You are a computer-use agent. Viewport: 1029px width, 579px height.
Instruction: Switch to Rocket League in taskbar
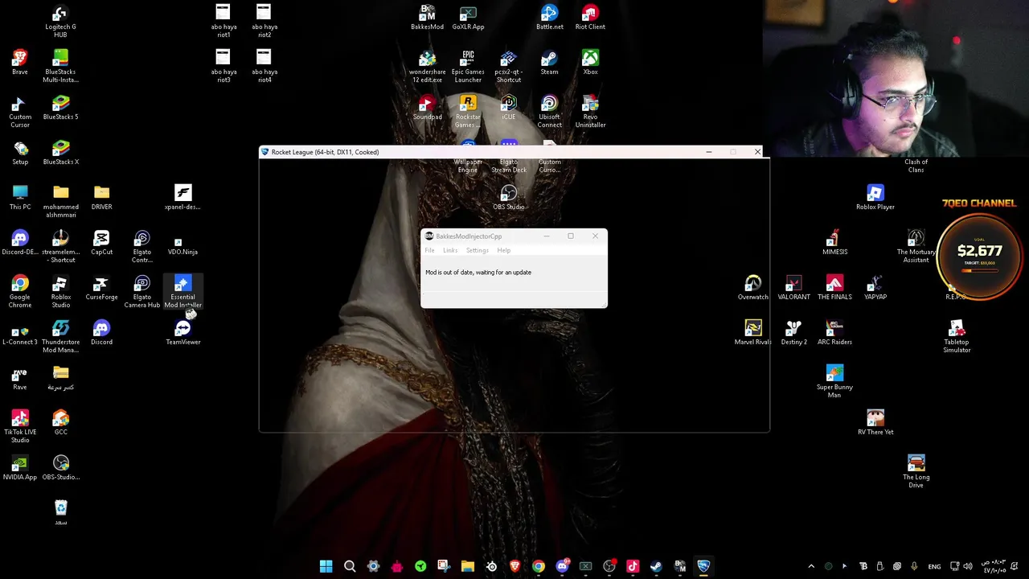(x=703, y=566)
